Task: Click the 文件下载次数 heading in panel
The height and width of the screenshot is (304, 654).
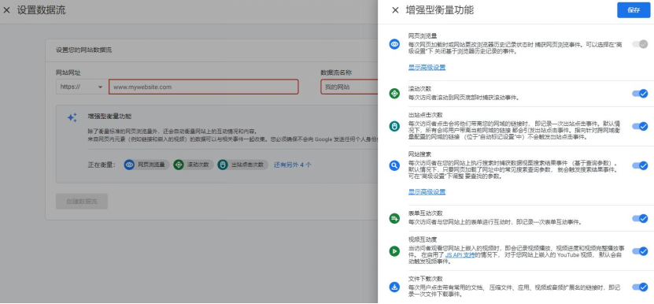Action: (426, 278)
